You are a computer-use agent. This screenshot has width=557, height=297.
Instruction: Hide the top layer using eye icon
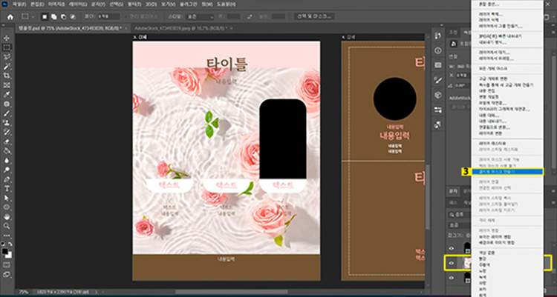click(x=451, y=247)
